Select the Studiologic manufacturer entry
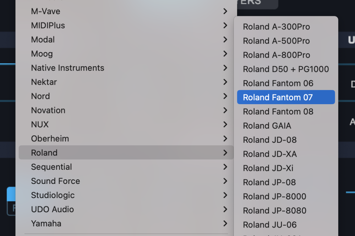Image resolution: width=355 pixels, height=236 pixels. (x=53, y=195)
